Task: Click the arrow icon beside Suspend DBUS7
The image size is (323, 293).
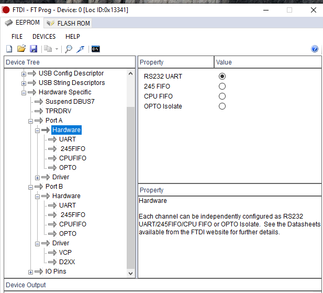Action: click(39, 102)
